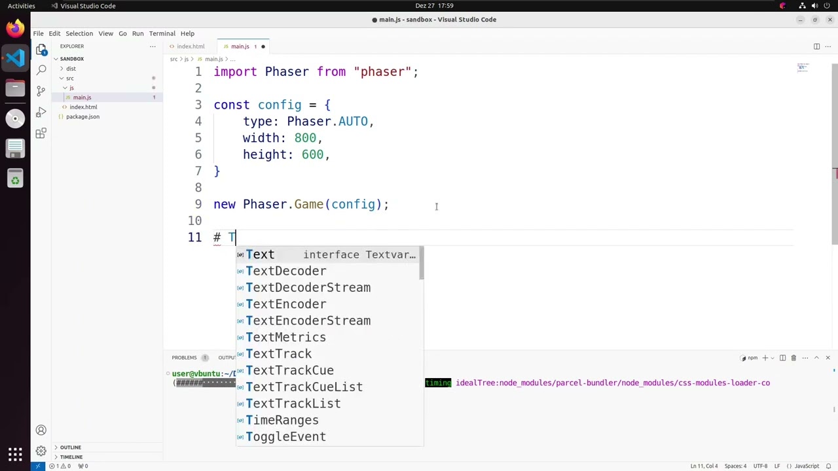The height and width of the screenshot is (471, 838).
Task: Change end of line sequence LF
Action: point(778,466)
